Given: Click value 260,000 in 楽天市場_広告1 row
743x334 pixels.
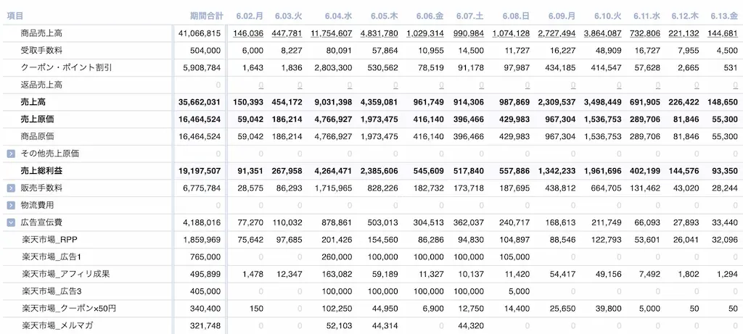Looking at the screenshot, I should click(337, 257).
